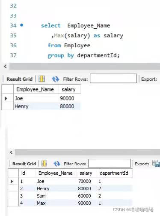Click the horizontal scrollbar track above the lower result grid
This screenshot has height=216, width=160.
click(x=87, y=152)
